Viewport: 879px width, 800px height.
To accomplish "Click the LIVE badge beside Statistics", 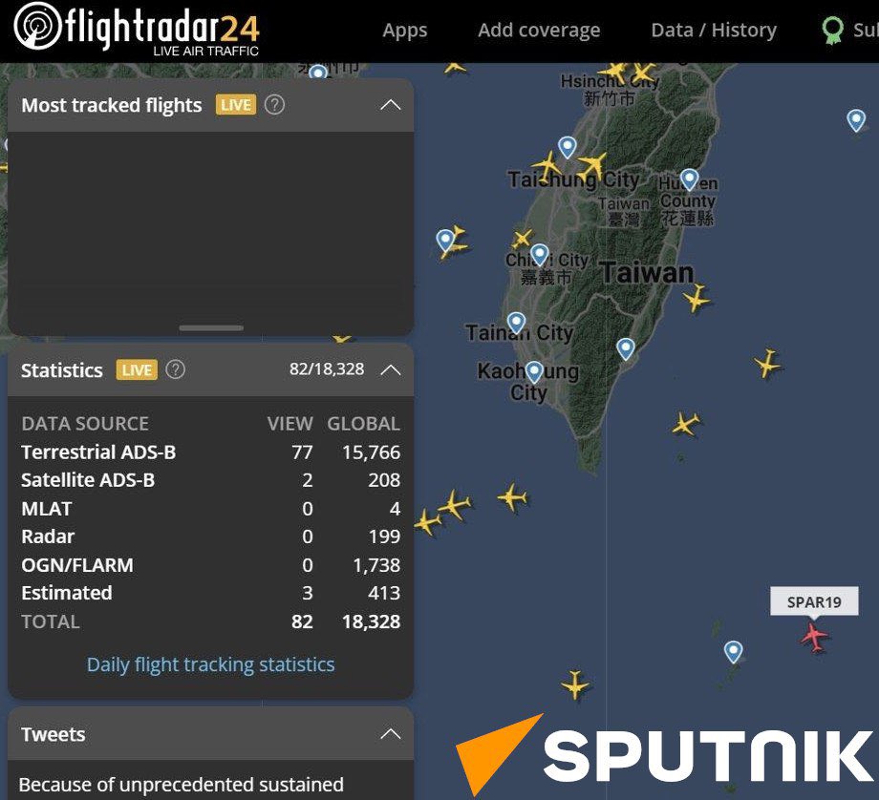I will tap(137, 369).
